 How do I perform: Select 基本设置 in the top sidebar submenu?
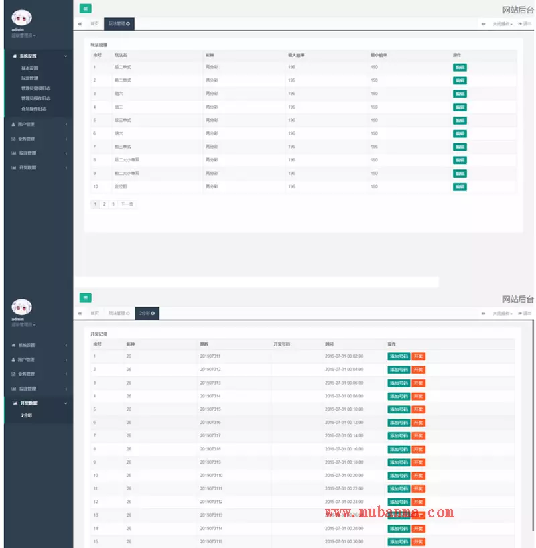click(29, 68)
